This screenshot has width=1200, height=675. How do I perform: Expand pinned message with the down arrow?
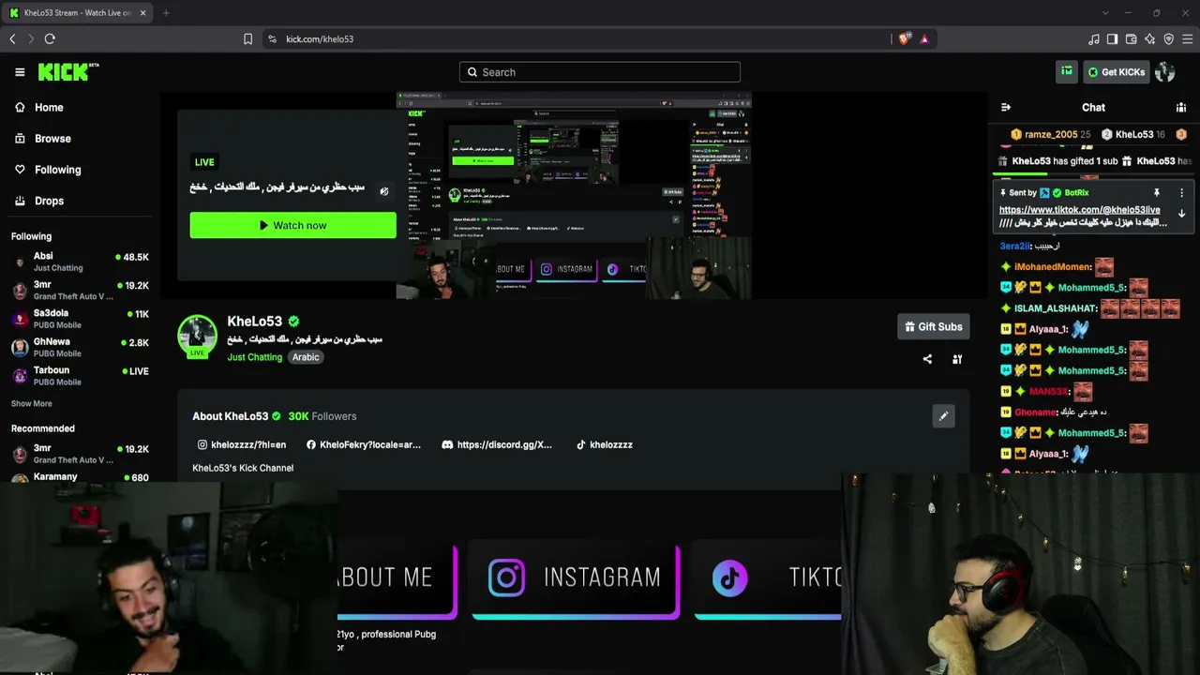[x=1181, y=215]
